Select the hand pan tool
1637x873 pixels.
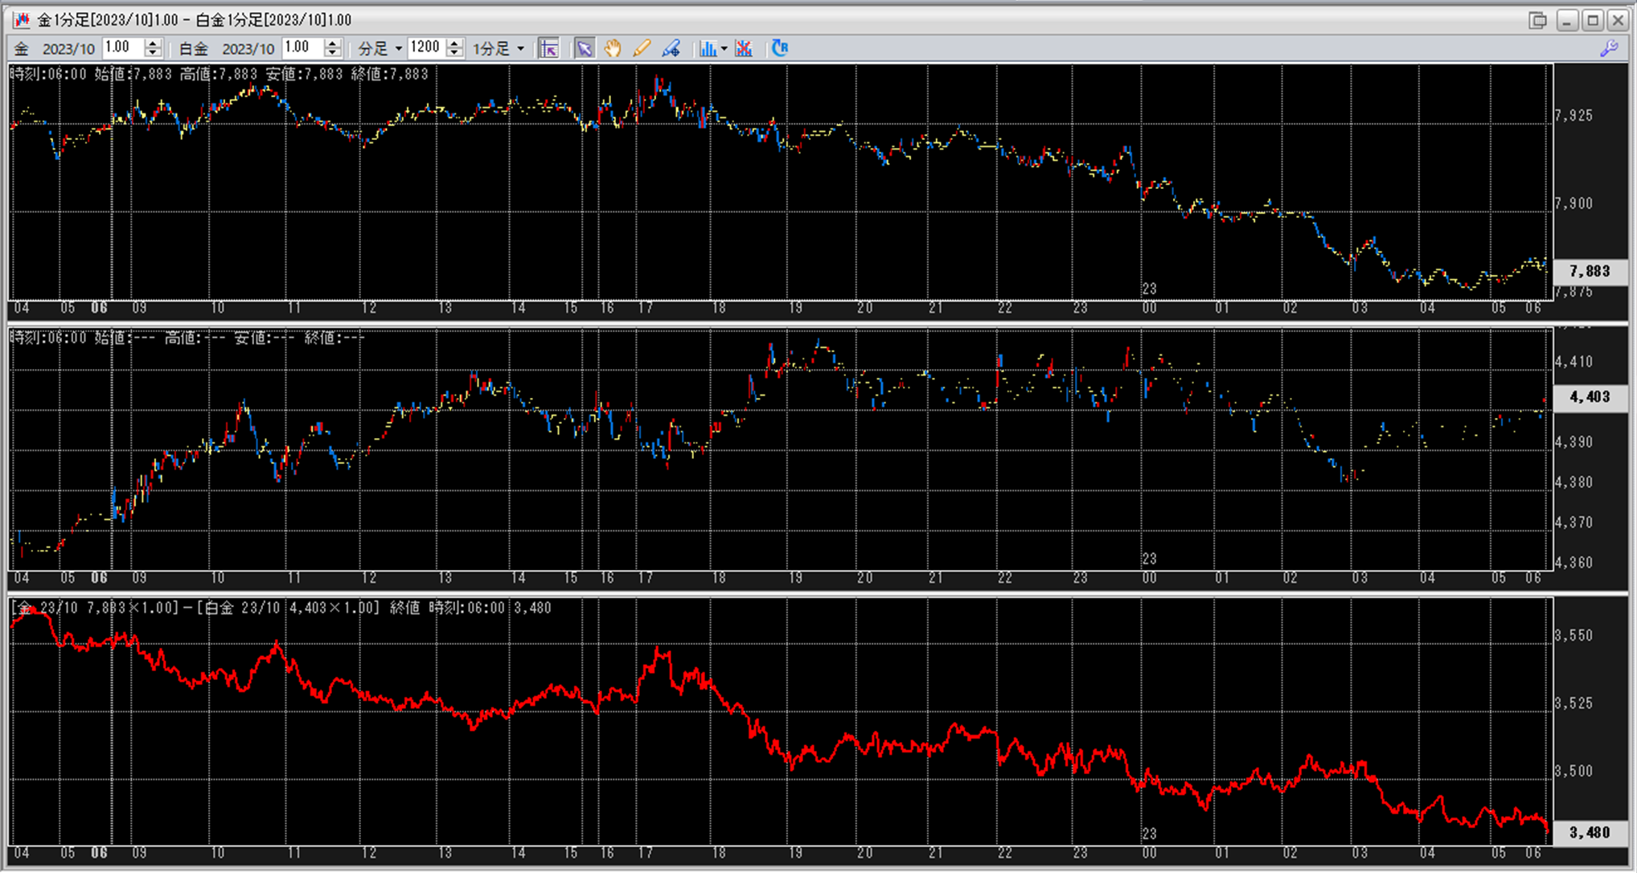tap(613, 49)
